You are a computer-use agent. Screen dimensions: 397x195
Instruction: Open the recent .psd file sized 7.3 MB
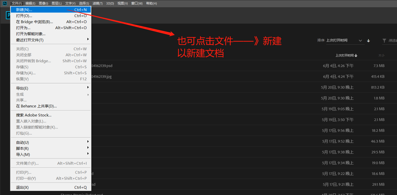(x=244, y=66)
